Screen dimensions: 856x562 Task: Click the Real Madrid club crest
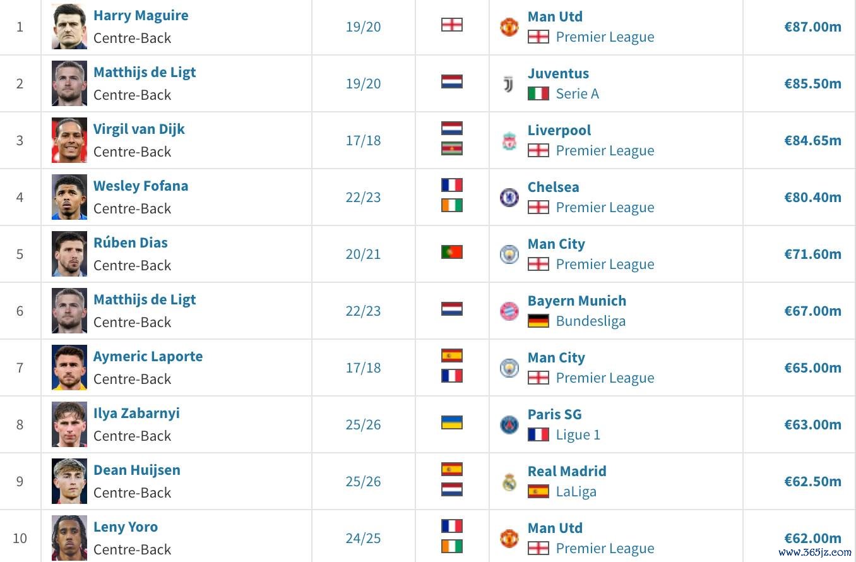click(509, 481)
